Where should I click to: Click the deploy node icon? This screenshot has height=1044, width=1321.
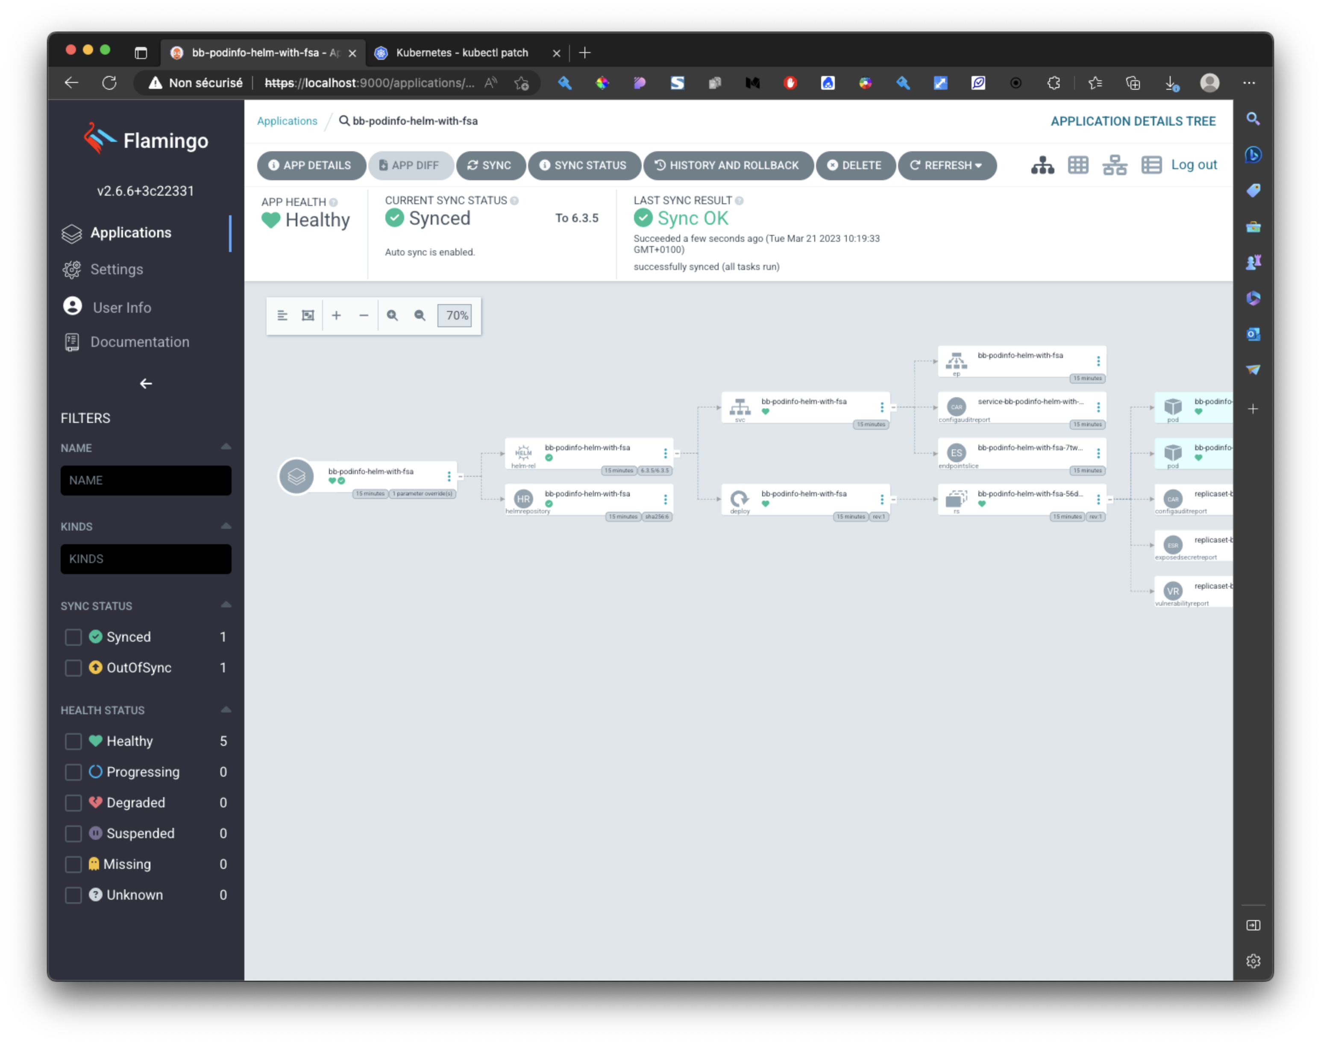[x=740, y=498]
